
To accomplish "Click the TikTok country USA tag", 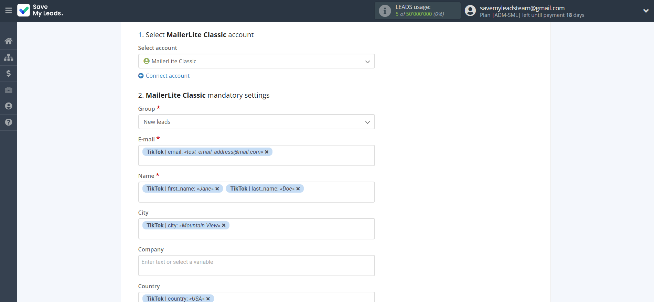I will [178, 298].
